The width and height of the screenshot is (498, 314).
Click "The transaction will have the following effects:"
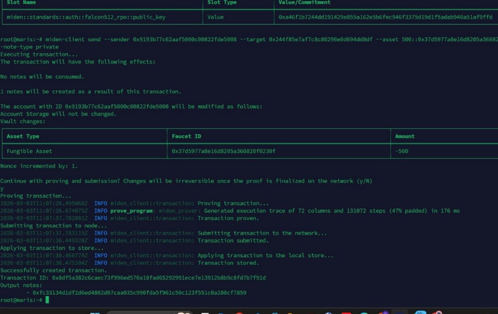pyautogui.click(x=78, y=62)
